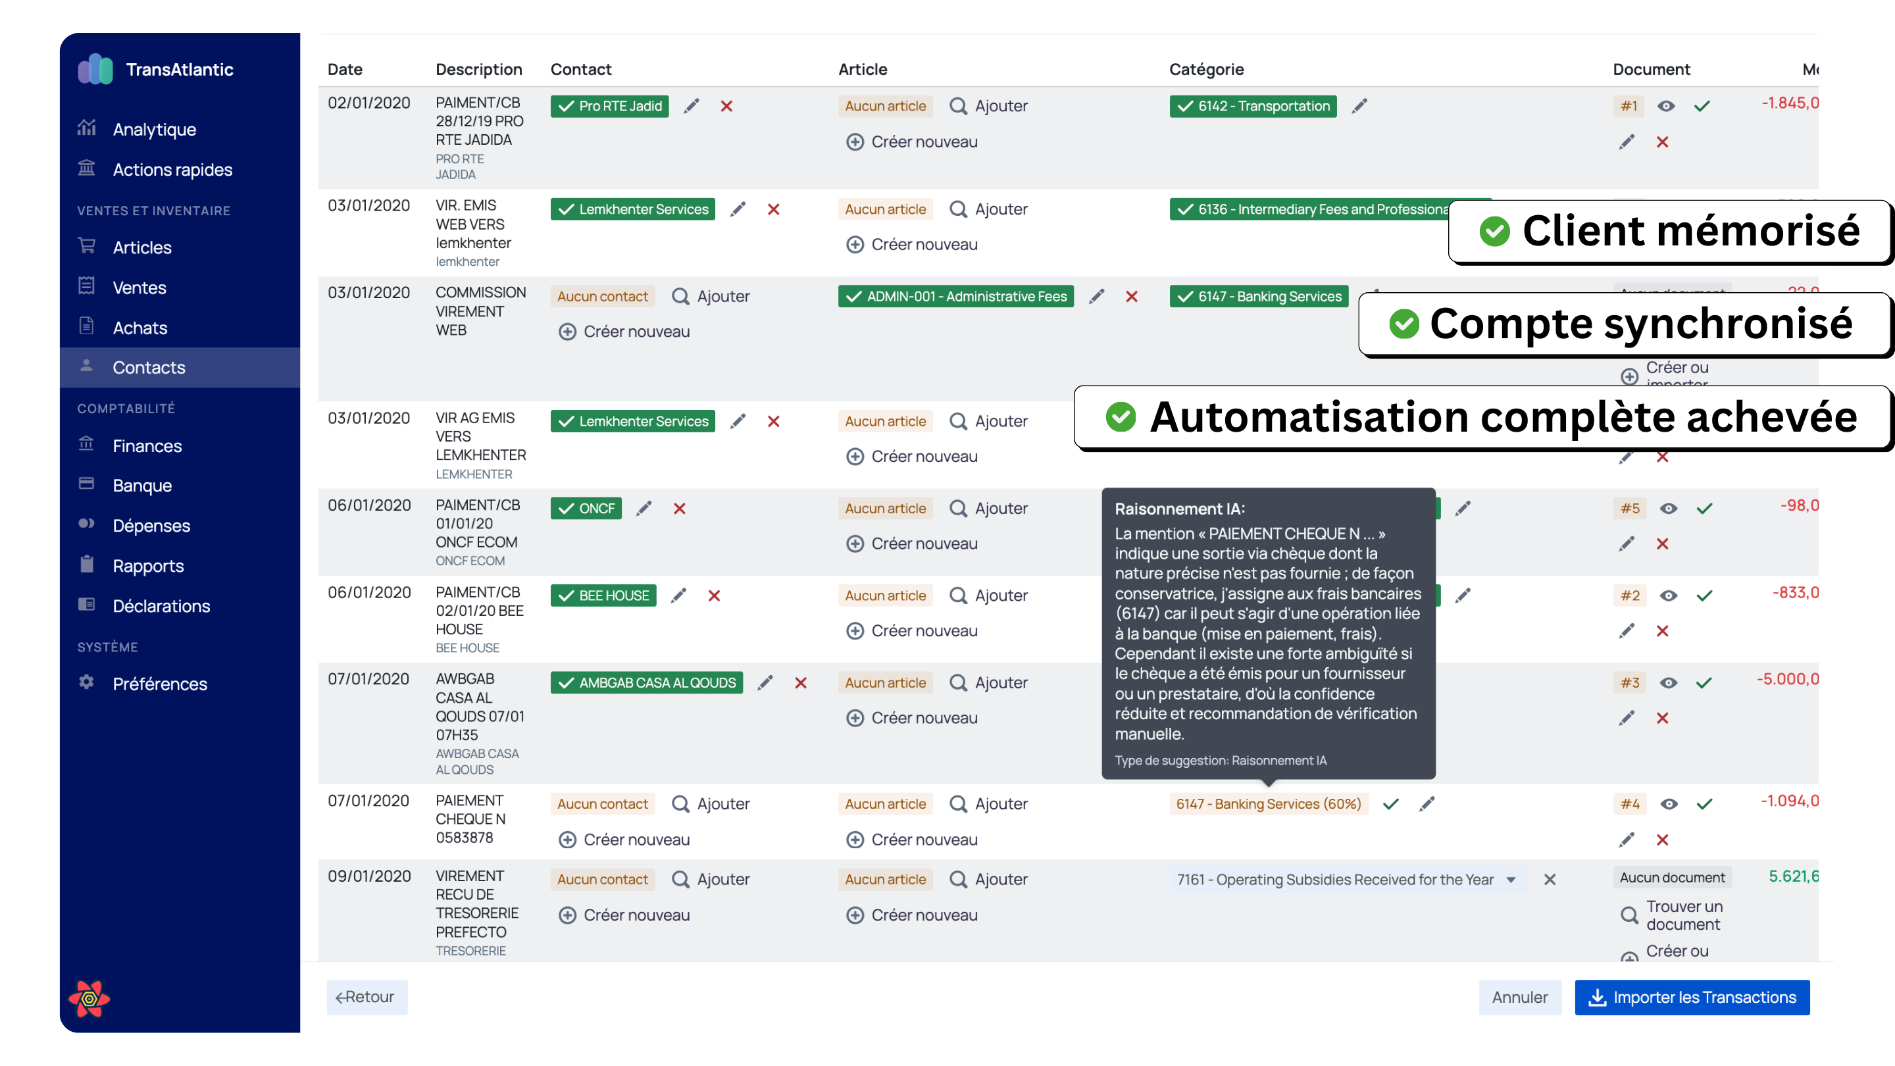
Task: Confirm the 6147 Banking Services (60%) suggestion
Action: point(1391,804)
